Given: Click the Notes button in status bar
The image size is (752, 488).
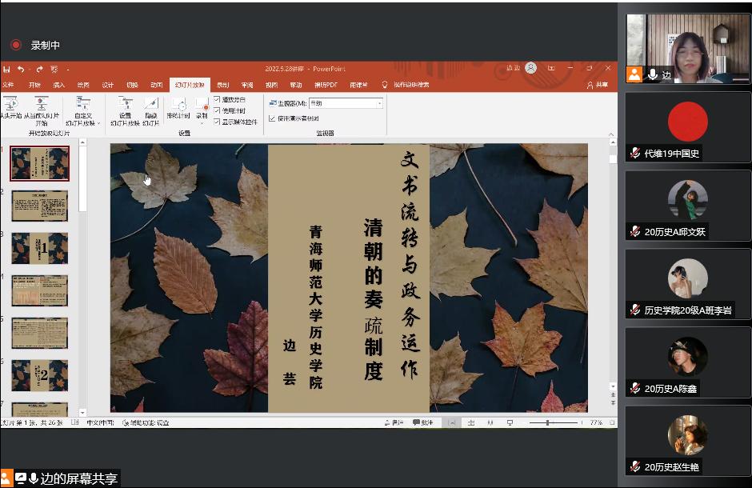Looking at the screenshot, I should (x=394, y=422).
